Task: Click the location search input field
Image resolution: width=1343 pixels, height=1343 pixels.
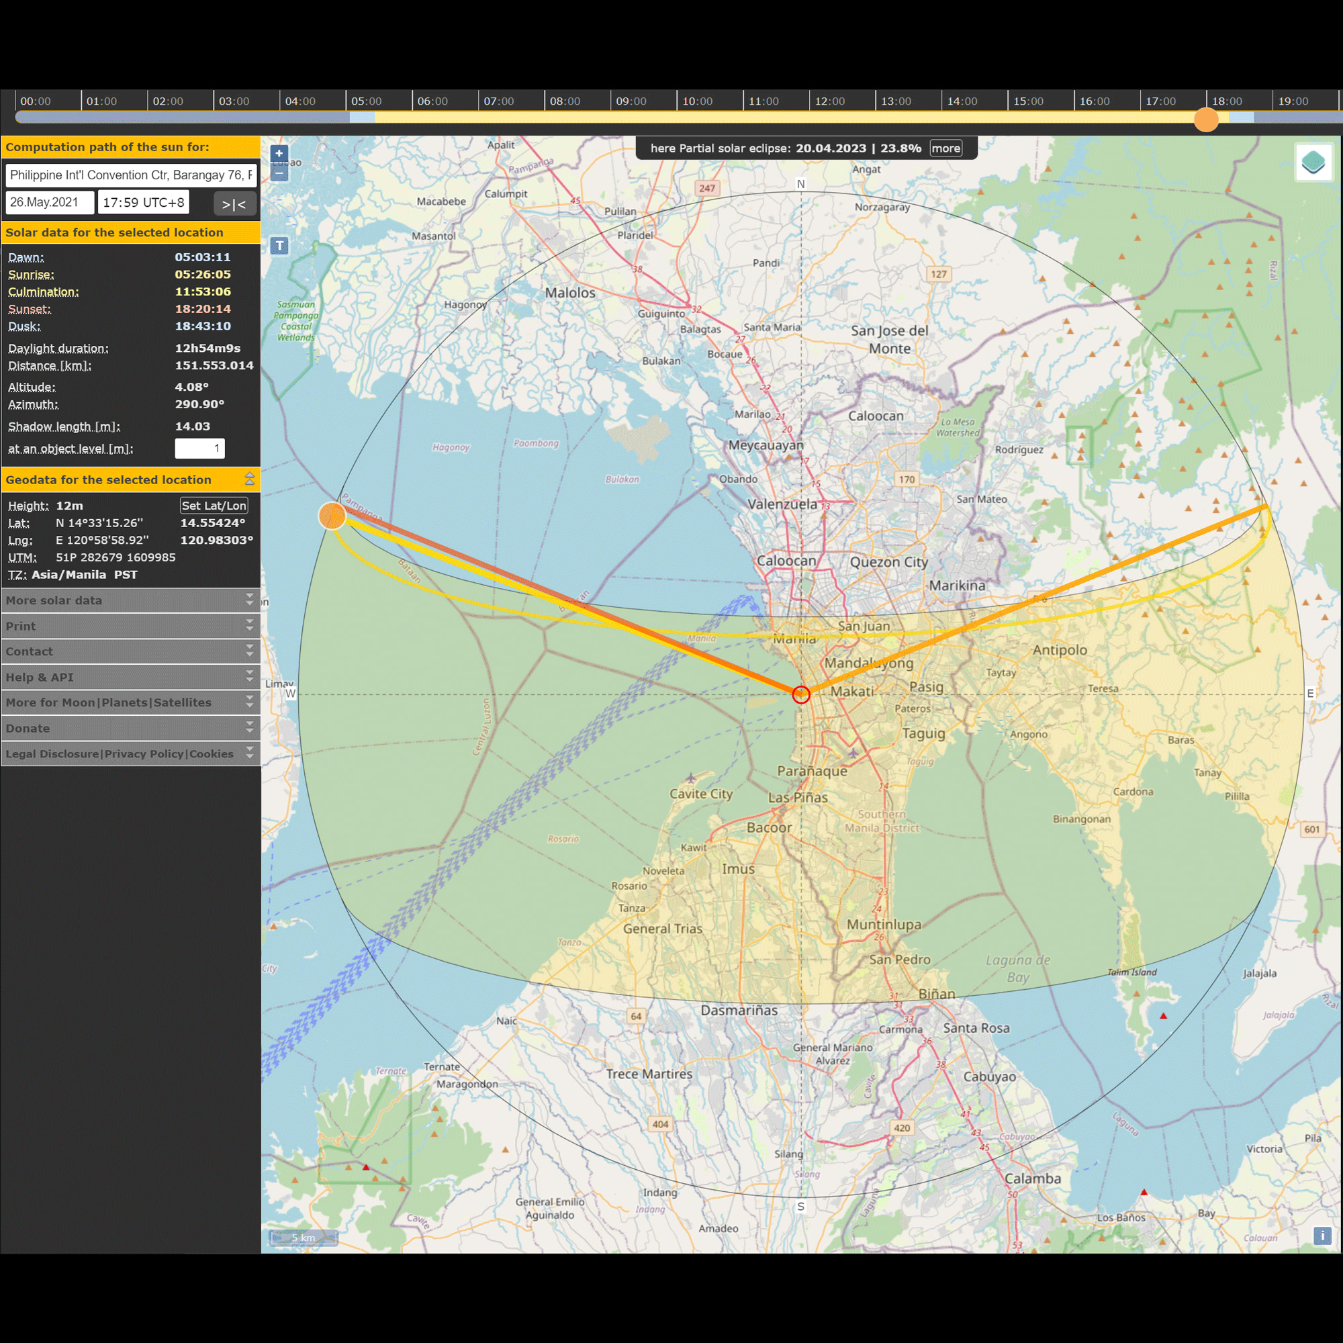Action: [x=131, y=175]
